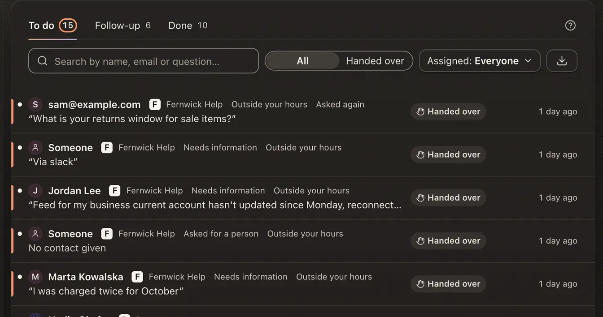Viewport: 603px width, 317px height.
Task: Click unread dot on sam@example.com row
Action: click(20, 104)
